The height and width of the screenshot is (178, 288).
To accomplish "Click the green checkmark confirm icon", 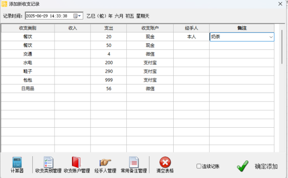I will pos(242,166).
